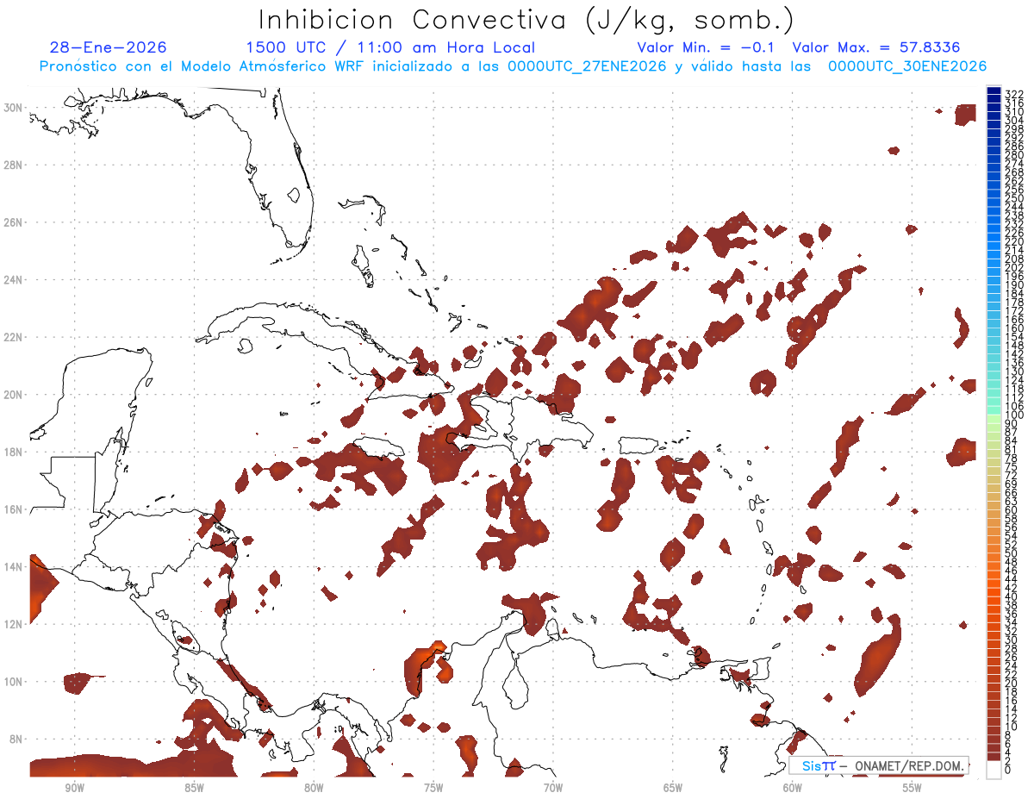This screenshot has width=1034, height=799.
Task: Click the colorbar value label 250
Action: coord(1014,198)
